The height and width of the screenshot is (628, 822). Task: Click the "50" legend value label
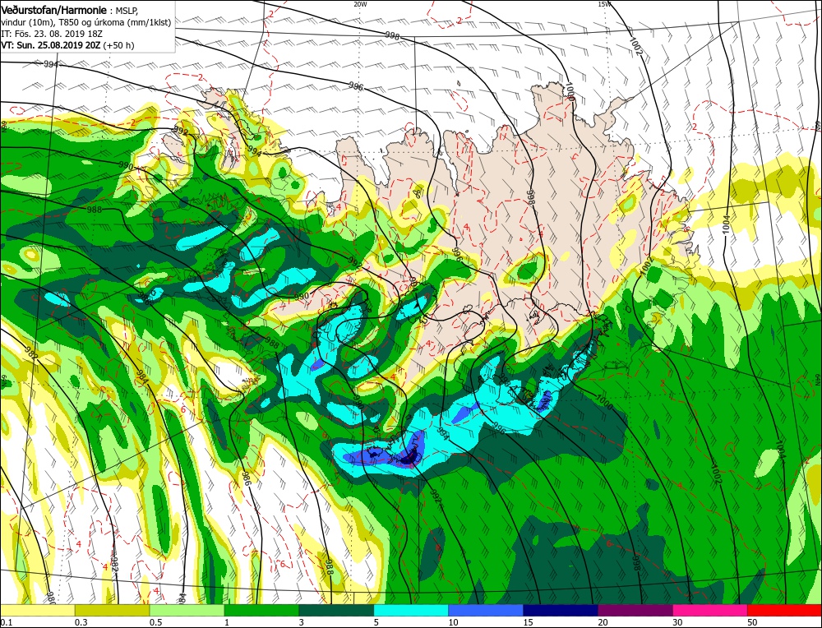coord(752,622)
